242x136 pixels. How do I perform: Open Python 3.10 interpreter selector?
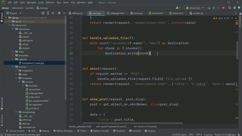coord(225,134)
